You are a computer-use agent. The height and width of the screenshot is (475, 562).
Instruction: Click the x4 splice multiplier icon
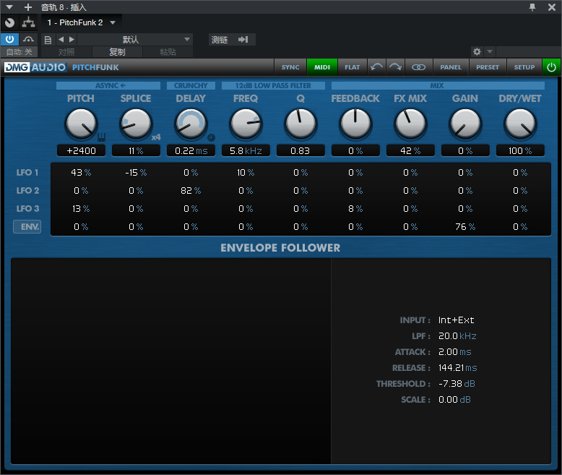pos(156,137)
